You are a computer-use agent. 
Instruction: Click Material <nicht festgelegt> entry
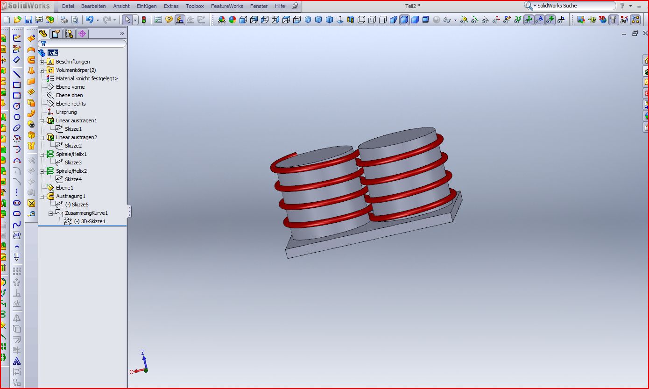[86, 78]
